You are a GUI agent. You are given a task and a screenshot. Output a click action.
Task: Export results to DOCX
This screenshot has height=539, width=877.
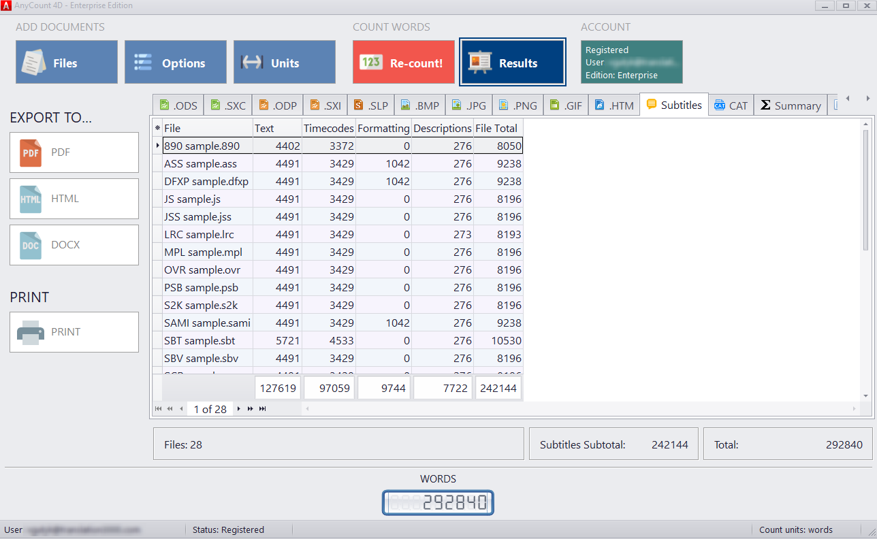[74, 245]
